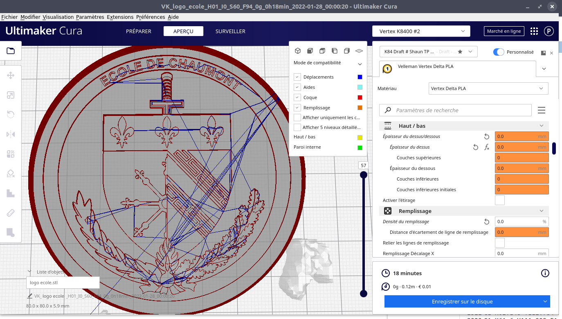Switch to top view cube icon
The width and height of the screenshot is (562, 319).
(x=322, y=51)
